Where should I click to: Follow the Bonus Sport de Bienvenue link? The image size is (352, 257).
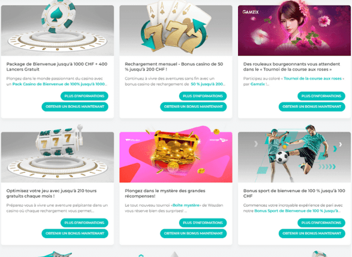click(x=298, y=211)
